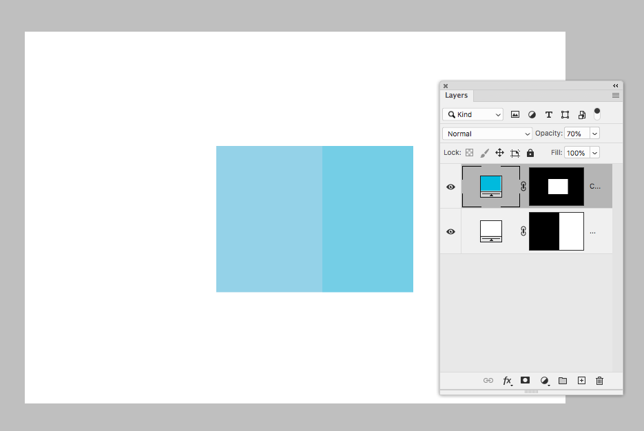Lock transparent pixels icon

470,153
